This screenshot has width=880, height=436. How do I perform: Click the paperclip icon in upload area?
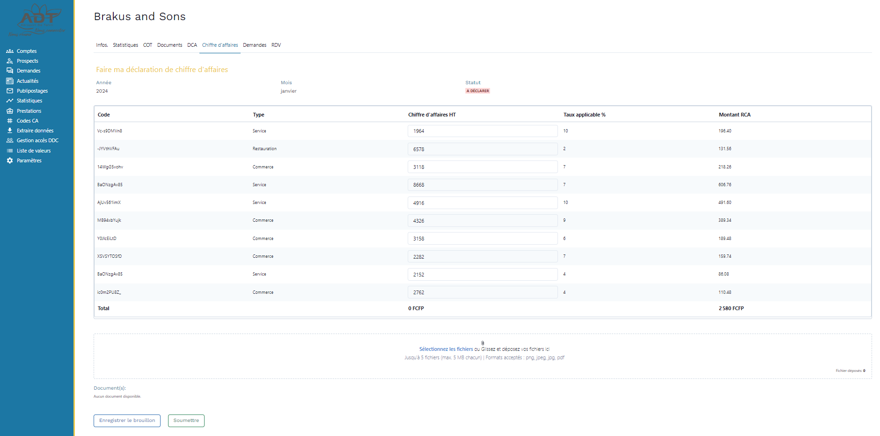click(483, 343)
